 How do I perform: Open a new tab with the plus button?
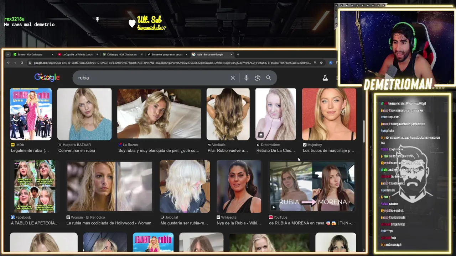[x=238, y=54]
